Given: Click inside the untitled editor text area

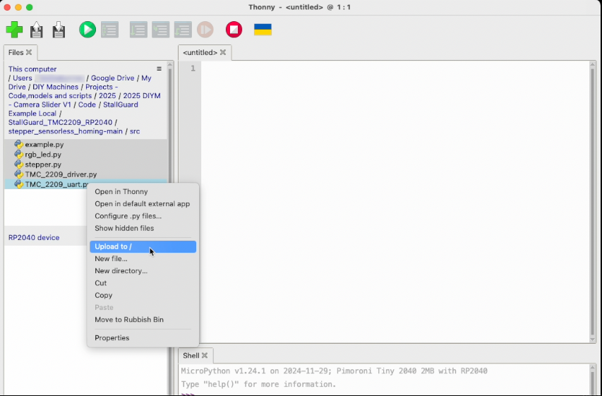Looking at the screenshot, I should 395,198.
